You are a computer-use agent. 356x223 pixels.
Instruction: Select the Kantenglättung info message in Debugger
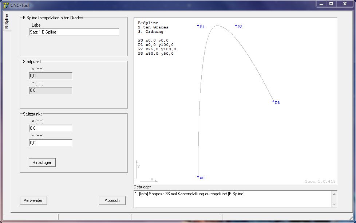coord(189,194)
